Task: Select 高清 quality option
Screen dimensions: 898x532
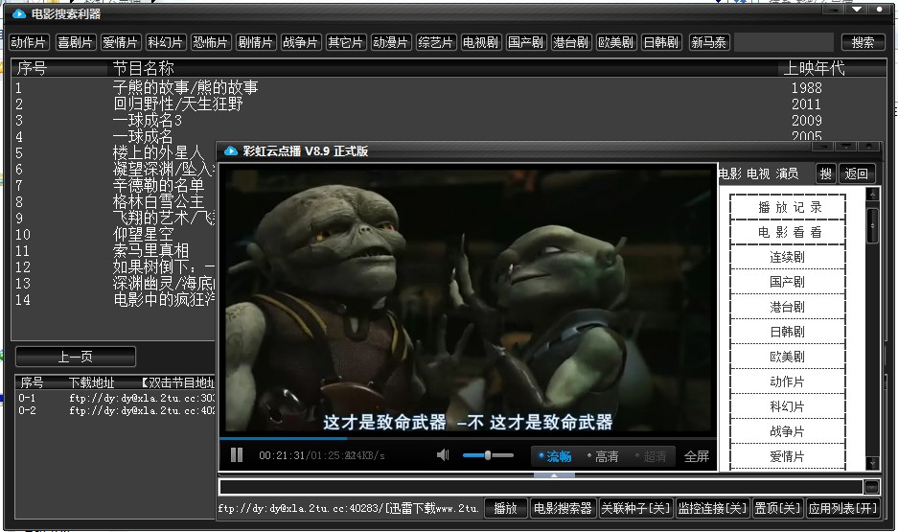Action: 604,456
